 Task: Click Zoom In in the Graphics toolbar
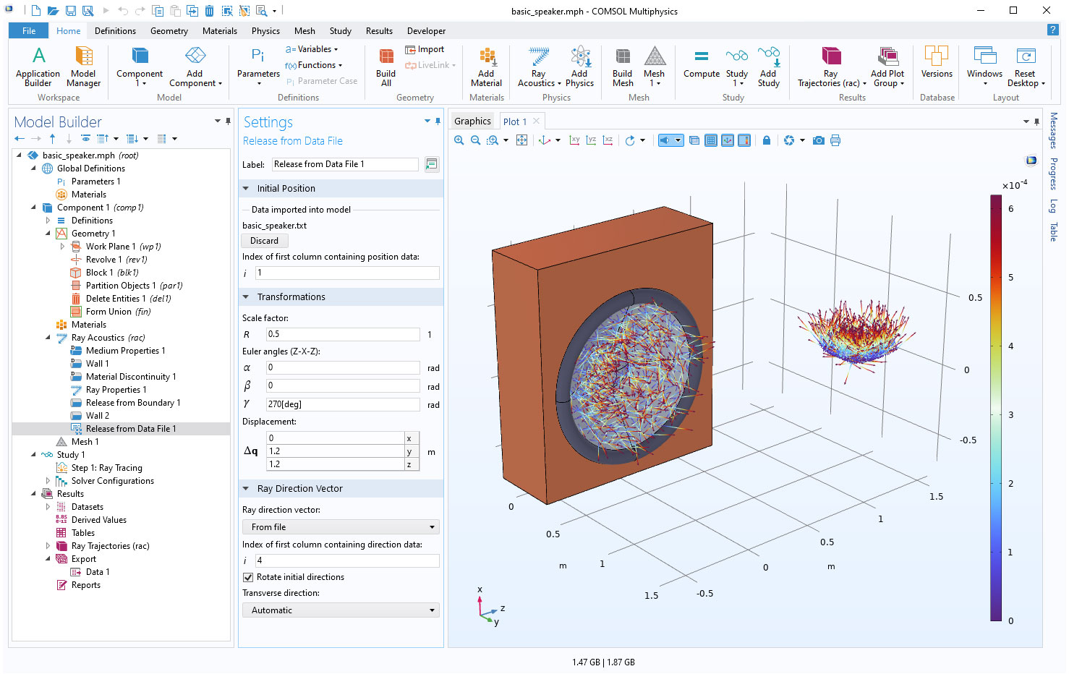tap(459, 140)
